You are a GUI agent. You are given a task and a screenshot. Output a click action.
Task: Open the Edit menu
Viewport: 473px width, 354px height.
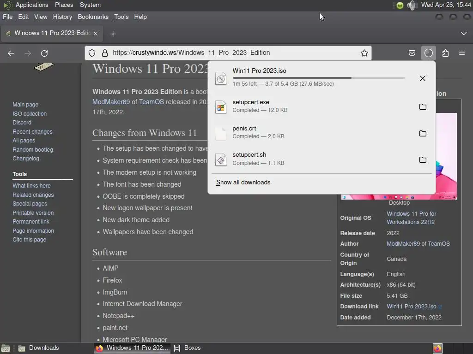click(x=23, y=17)
